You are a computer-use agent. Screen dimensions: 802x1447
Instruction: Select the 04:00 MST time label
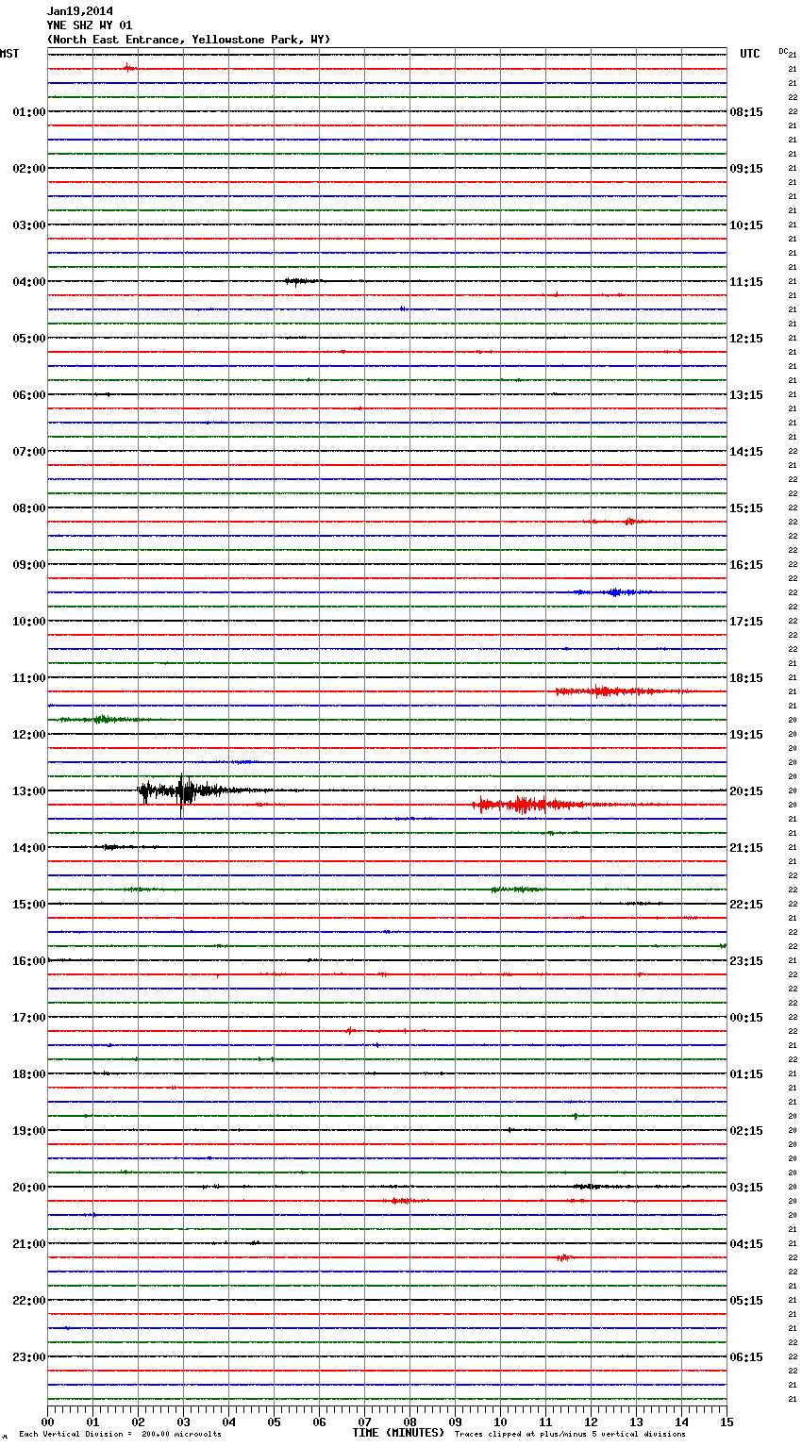(x=29, y=282)
